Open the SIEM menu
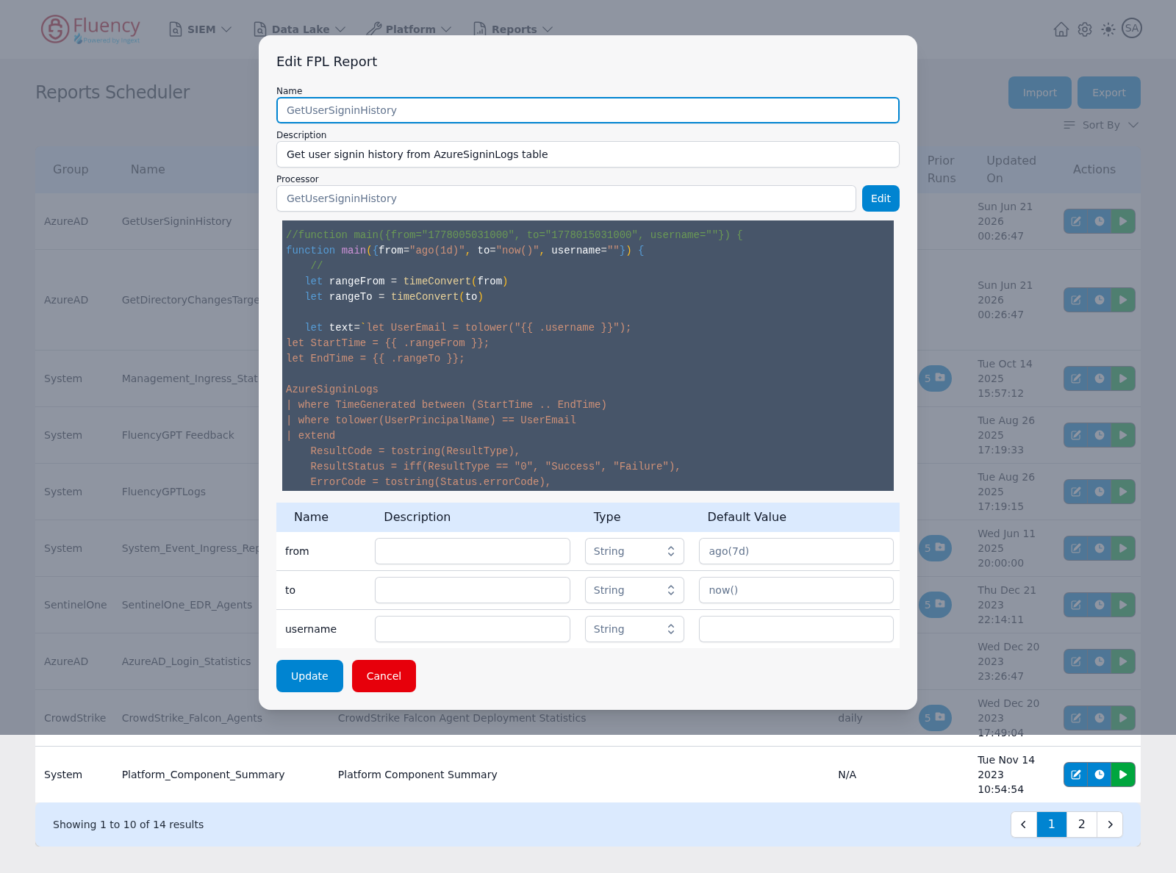The image size is (1176, 873). point(201,29)
